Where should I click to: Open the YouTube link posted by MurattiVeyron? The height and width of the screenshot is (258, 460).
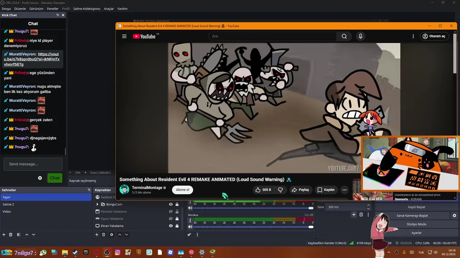pos(32,59)
